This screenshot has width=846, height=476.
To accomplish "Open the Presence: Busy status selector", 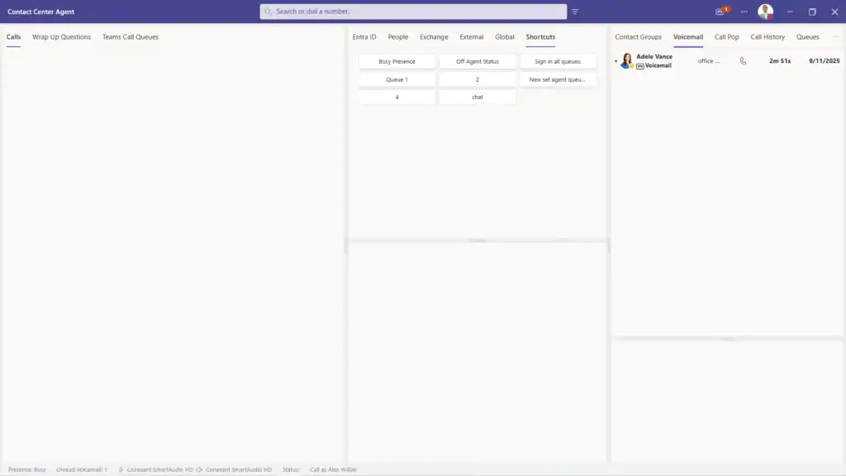I will [27, 469].
